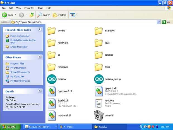Screen dimensions: 173x130
Task: Click the libraries folder name text
Action: (109, 55)
